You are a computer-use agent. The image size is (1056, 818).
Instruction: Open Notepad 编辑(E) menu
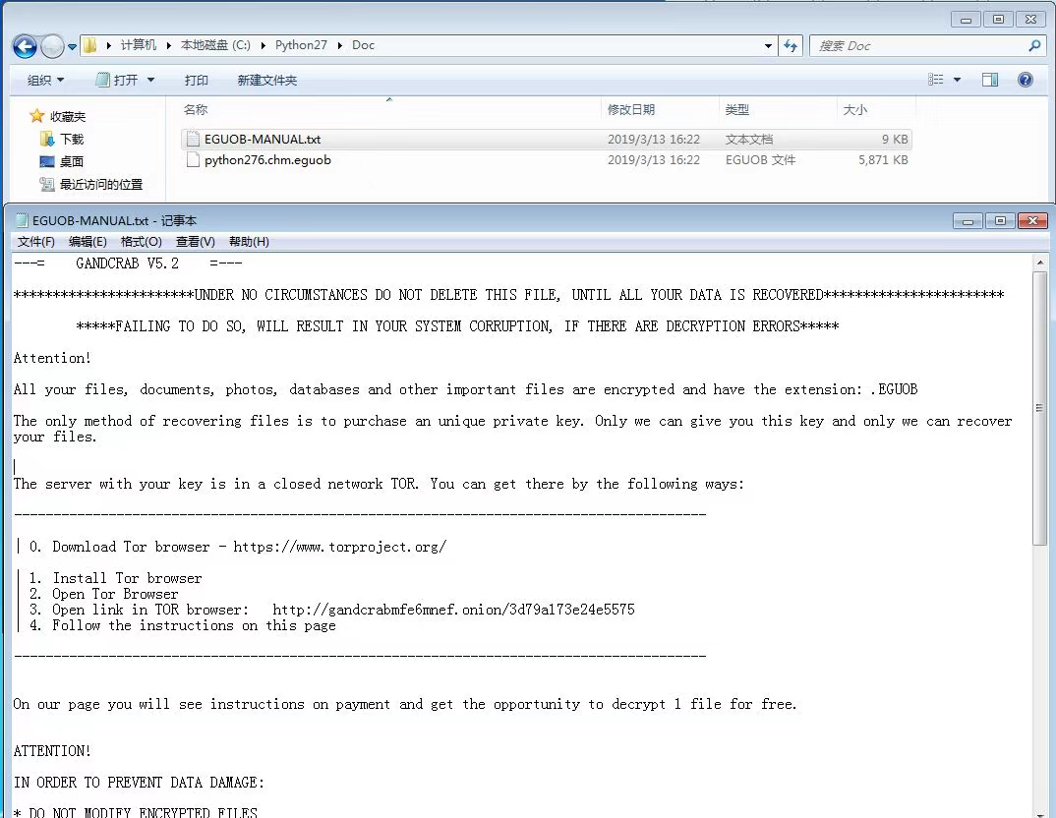[x=88, y=242]
